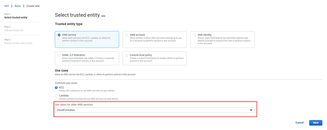Screen dimensions: 327x130
Task: Select the AWS account radio option
Action: 127,35
